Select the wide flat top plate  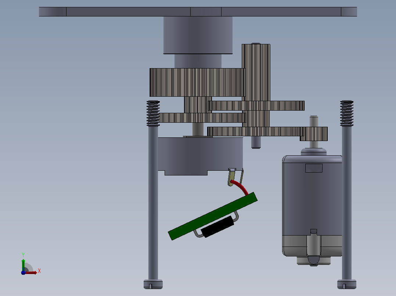click(x=198, y=12)
